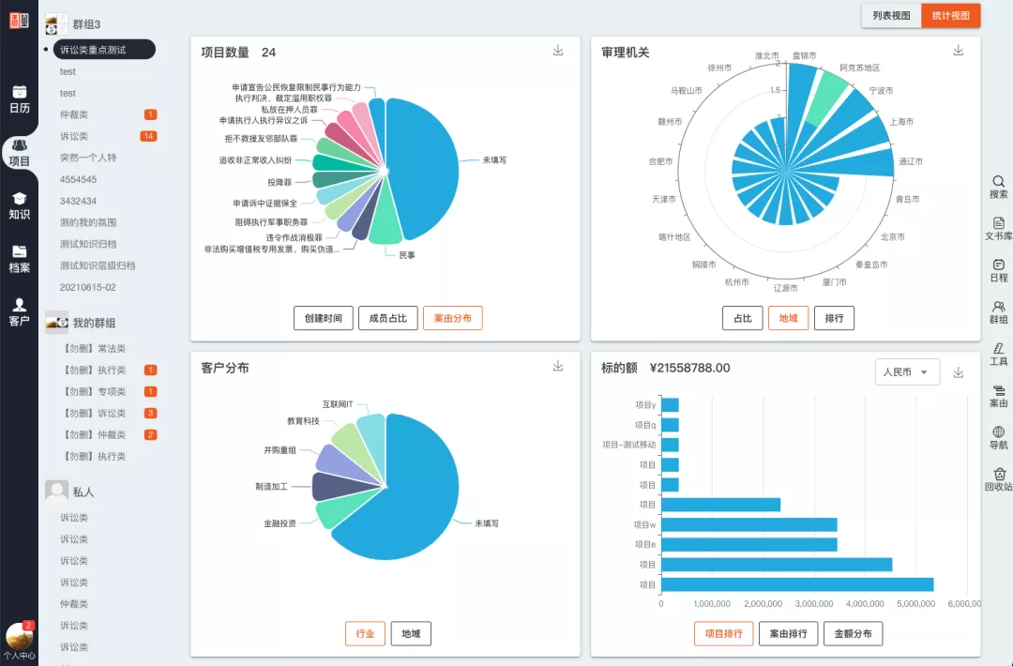Open the 日历 calendar sidebar icon
Image resolution: width=1013 pixels, height=666 pixels.
pos(20,99)
